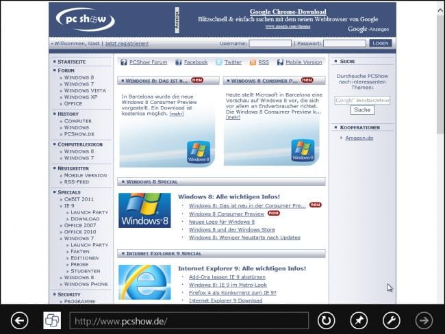Click the pc show logo

[x=86, y=19]
